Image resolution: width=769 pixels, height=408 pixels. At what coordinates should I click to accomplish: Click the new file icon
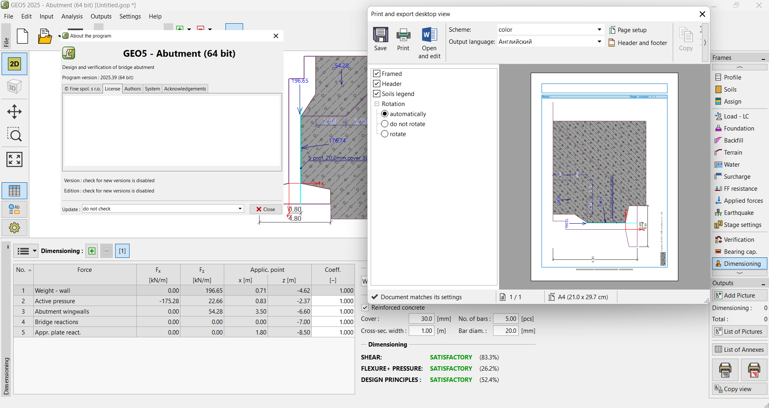tap(22, 36)
